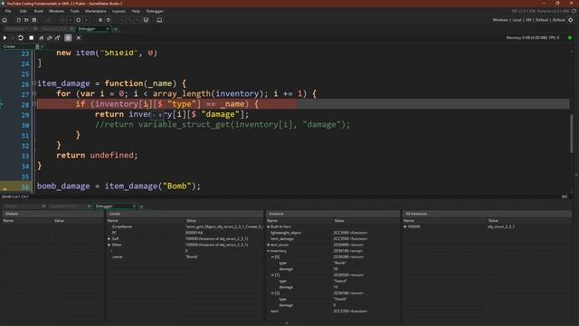This screenshot has width=579, height=326.
Task: Click the Instance panel header
Action: pyautogui.click(x=333, y=214)
